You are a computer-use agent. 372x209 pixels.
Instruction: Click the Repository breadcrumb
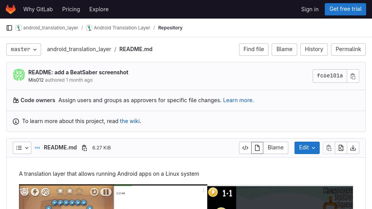(x=170, y=28)
